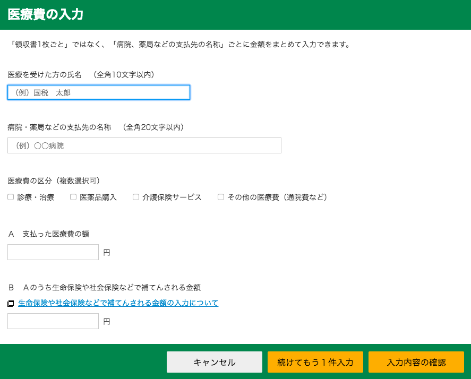Check the 診療・治療 checkbox

[11, 197]
